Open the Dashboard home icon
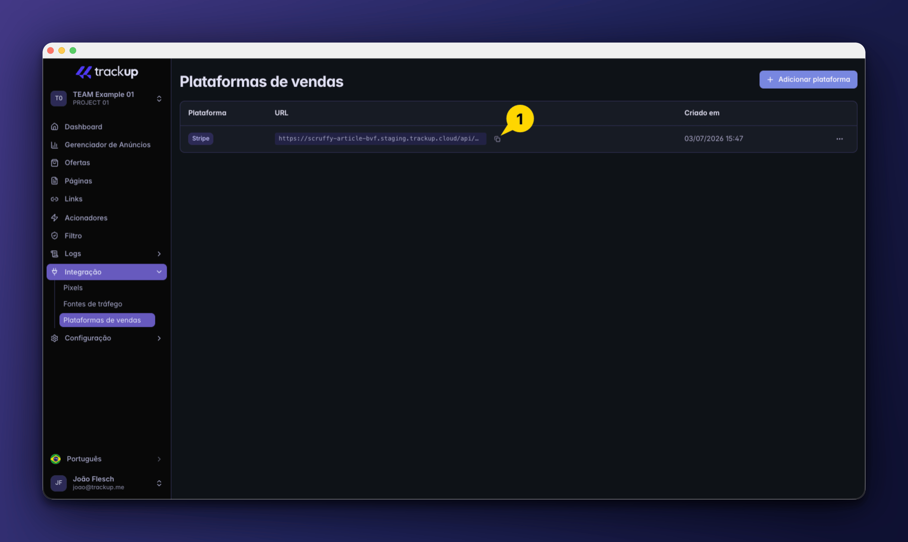Viewport: 908px width, 542px height. (x=54, y=127)
